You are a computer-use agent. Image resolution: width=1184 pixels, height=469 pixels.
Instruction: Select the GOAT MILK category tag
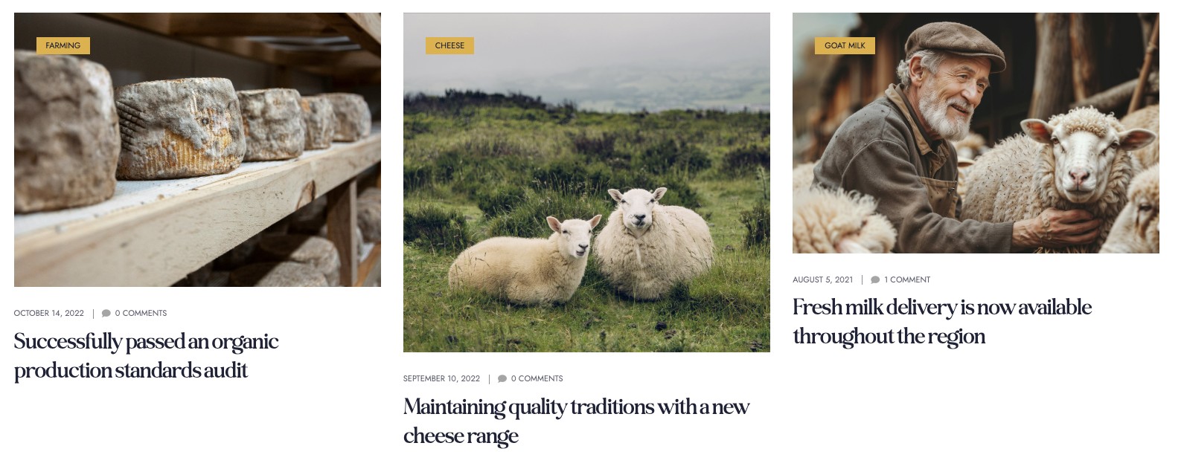click(845, 45)
